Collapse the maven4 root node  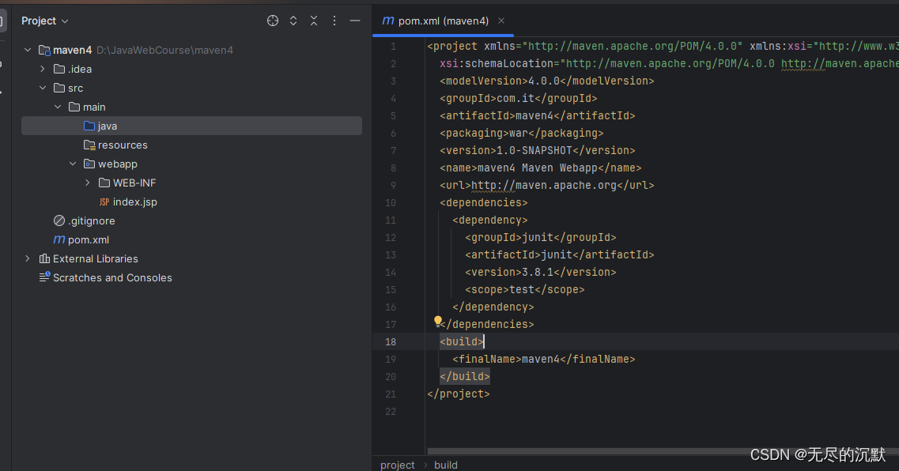point(28,50)
